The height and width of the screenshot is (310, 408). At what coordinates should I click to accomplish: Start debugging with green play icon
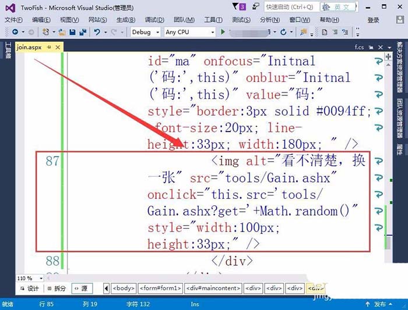click(223, 32)
